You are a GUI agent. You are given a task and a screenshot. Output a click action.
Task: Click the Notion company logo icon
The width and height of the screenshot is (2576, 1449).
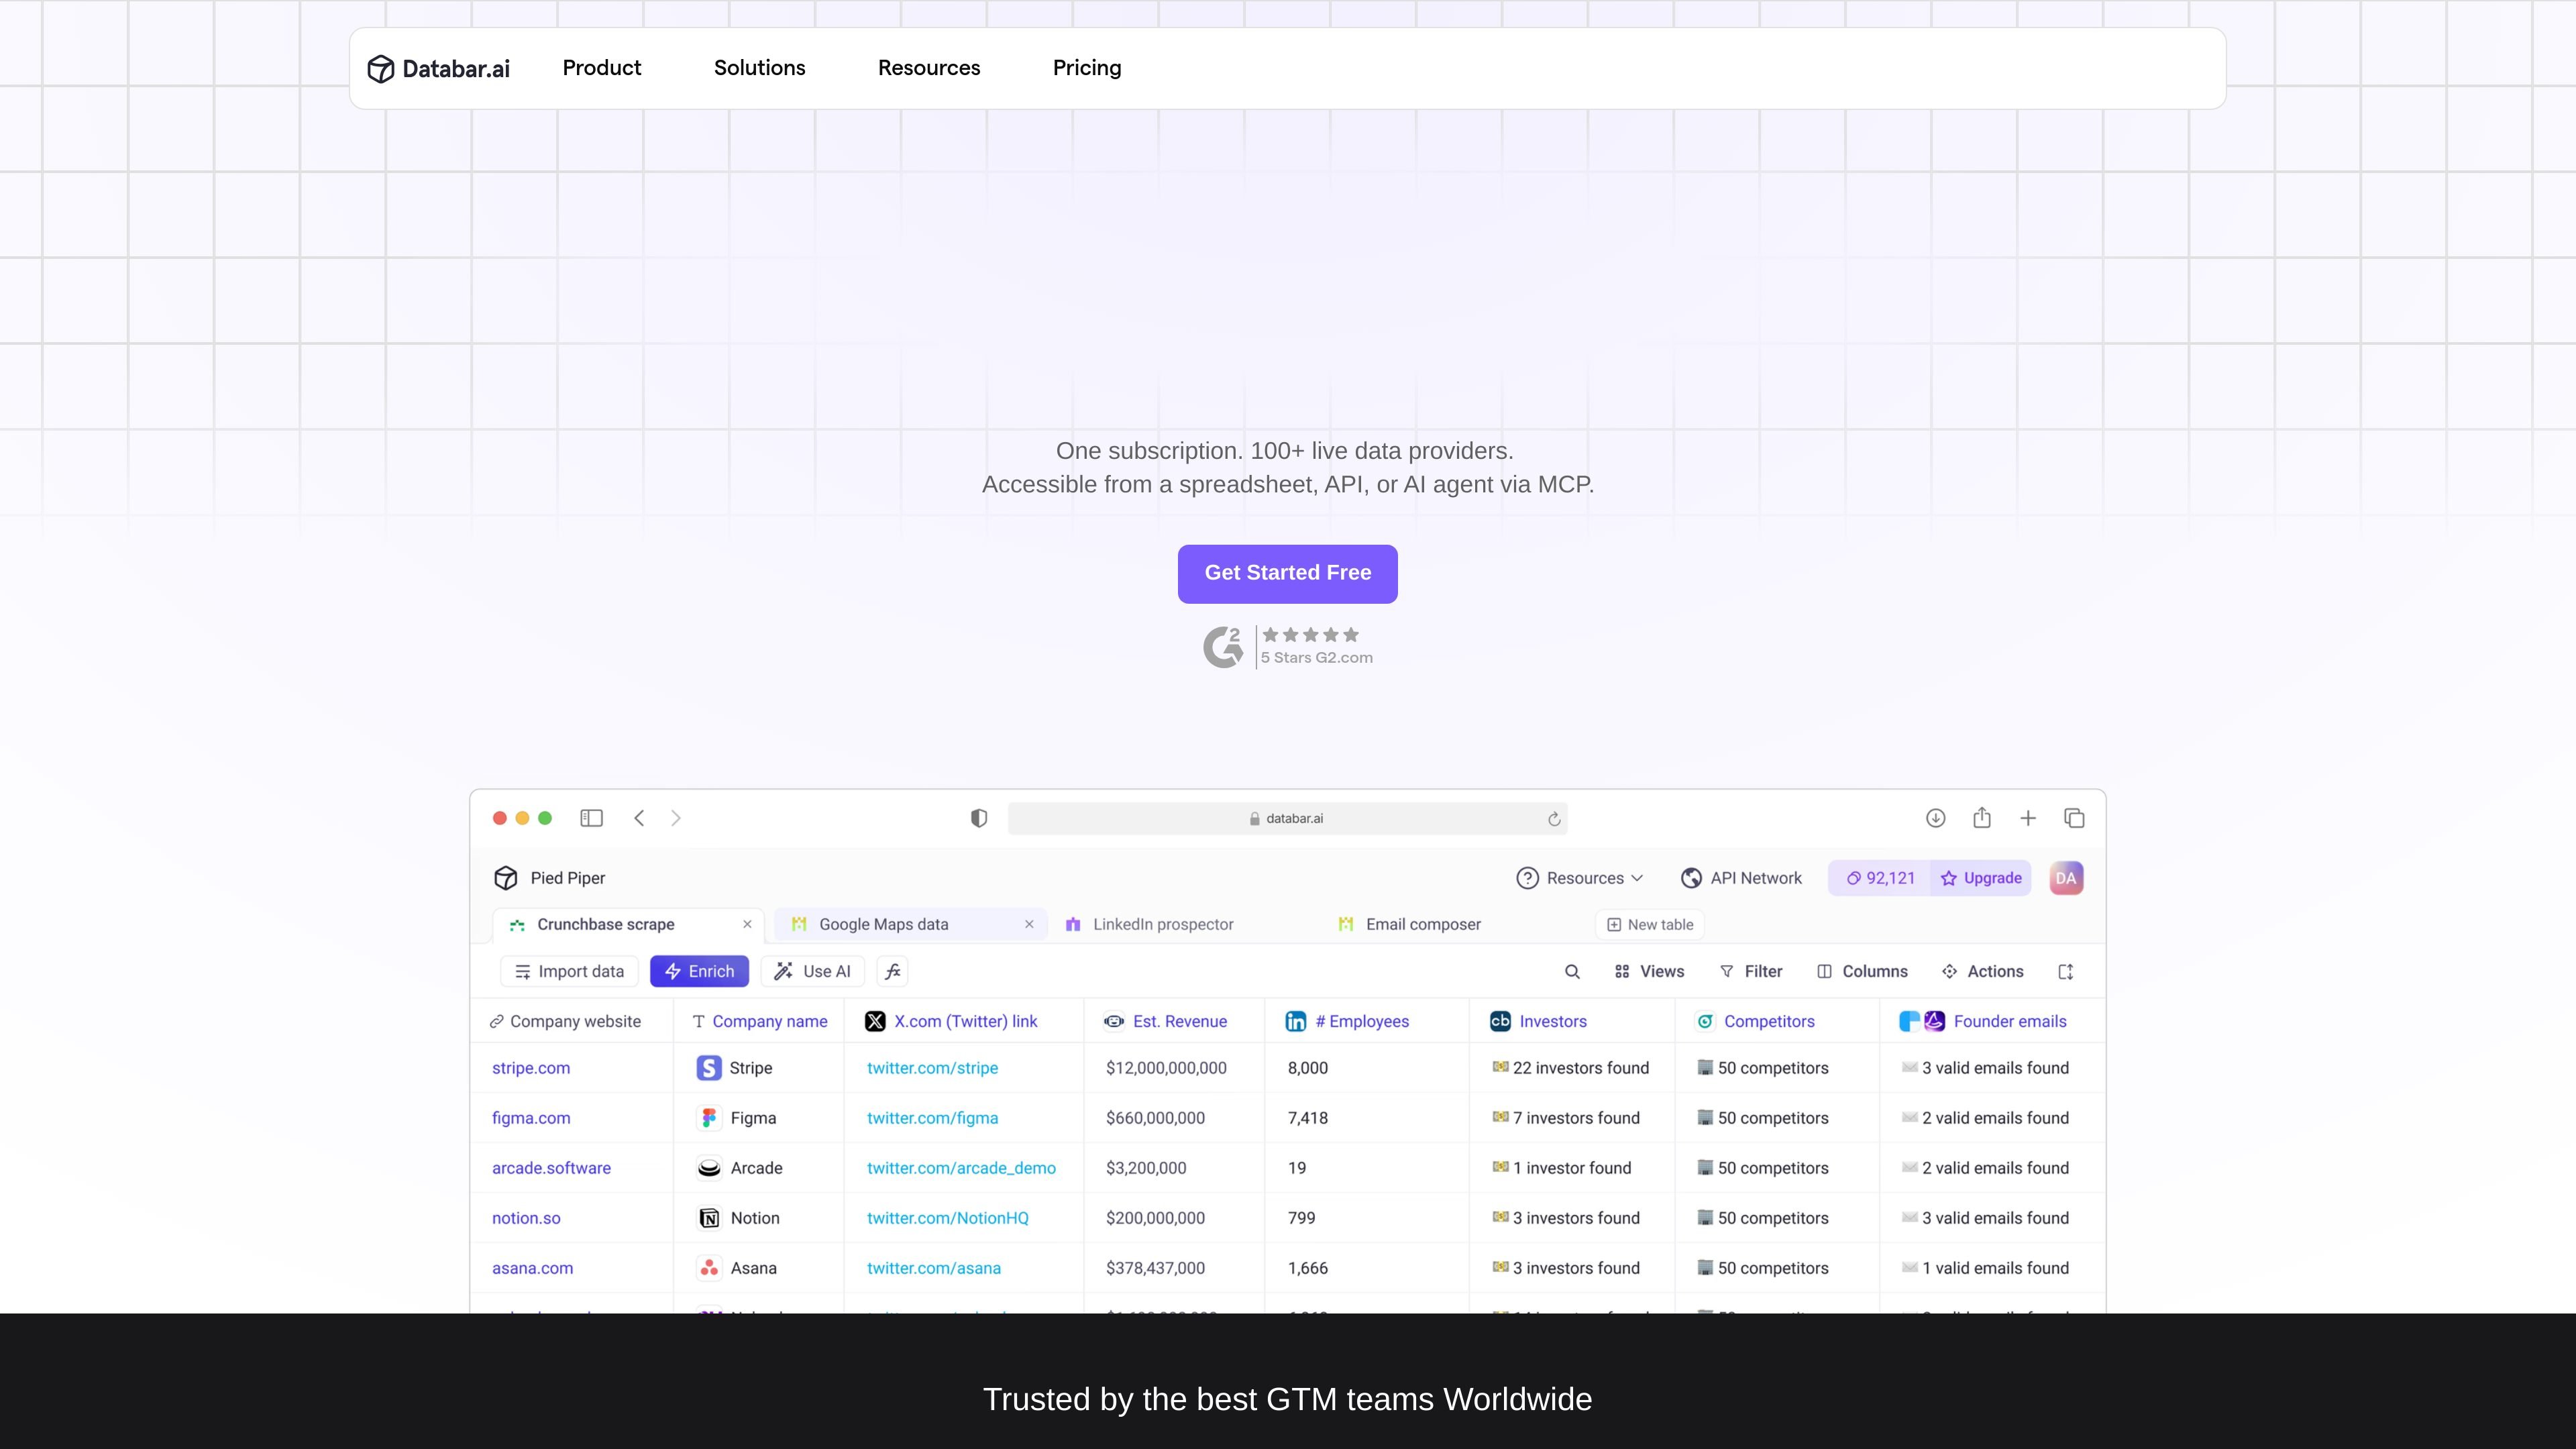tap(709, 1218)
